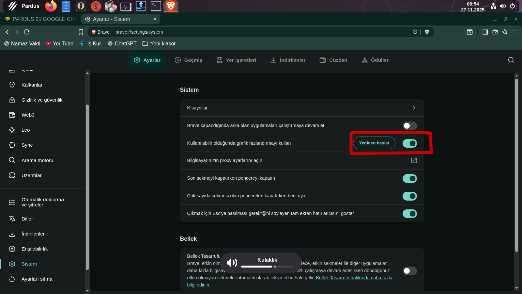Image resolution: width=522 pixels, height=294 pixels.
Task: Enable background apps after Brave closes
Action: pyautogui.click(x=409, y=126)
